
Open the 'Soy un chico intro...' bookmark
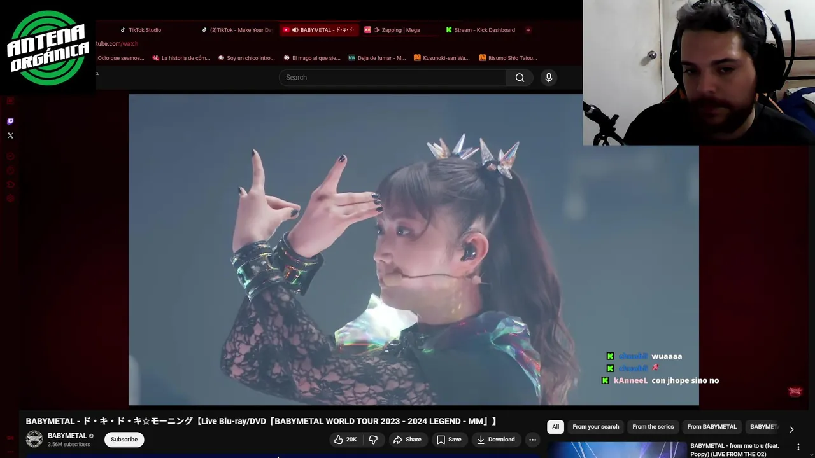(246, 58)
